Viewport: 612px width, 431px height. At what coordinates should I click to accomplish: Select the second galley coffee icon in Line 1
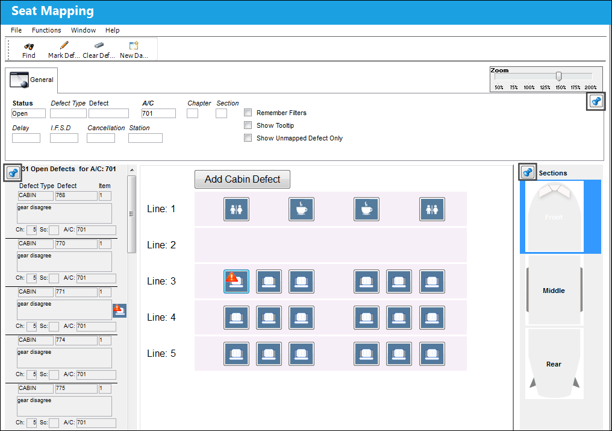pyautogui.click(x=366, y=209)
